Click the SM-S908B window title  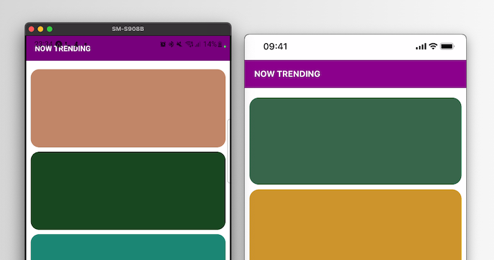[128, 29]
